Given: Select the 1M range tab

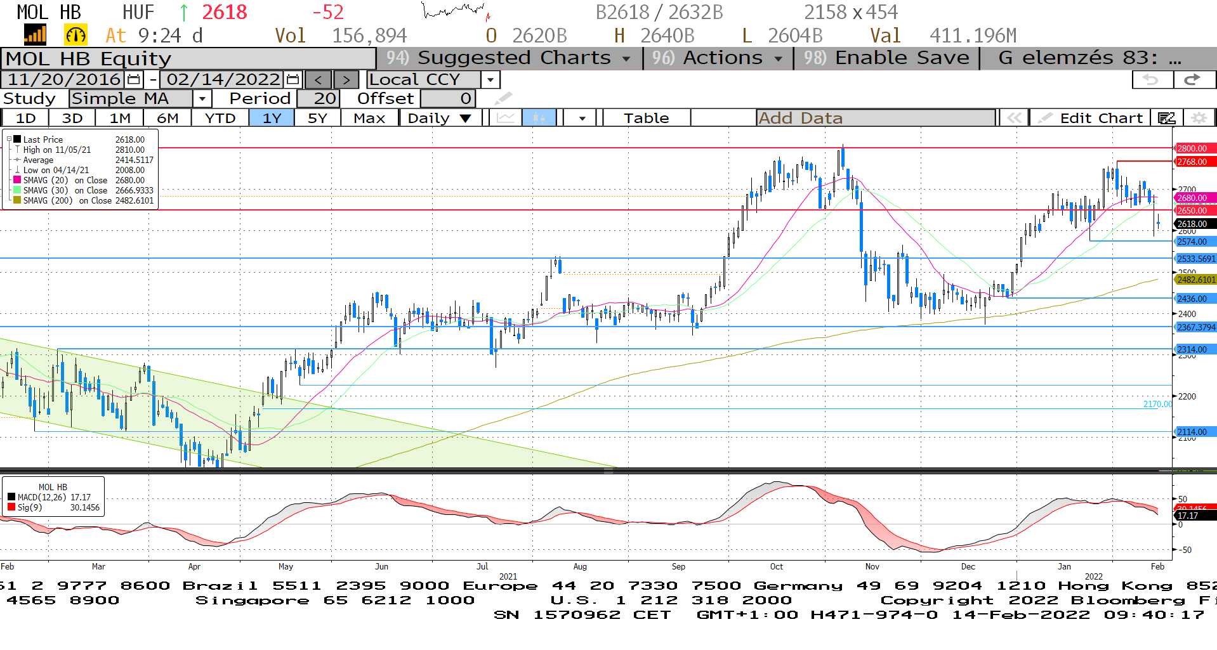Looking at the screenshot, I should click(x=120, y=118).
